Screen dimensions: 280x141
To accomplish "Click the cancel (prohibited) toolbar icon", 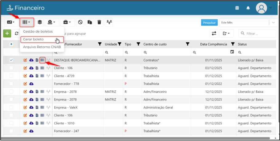I will tap(80, 22).
